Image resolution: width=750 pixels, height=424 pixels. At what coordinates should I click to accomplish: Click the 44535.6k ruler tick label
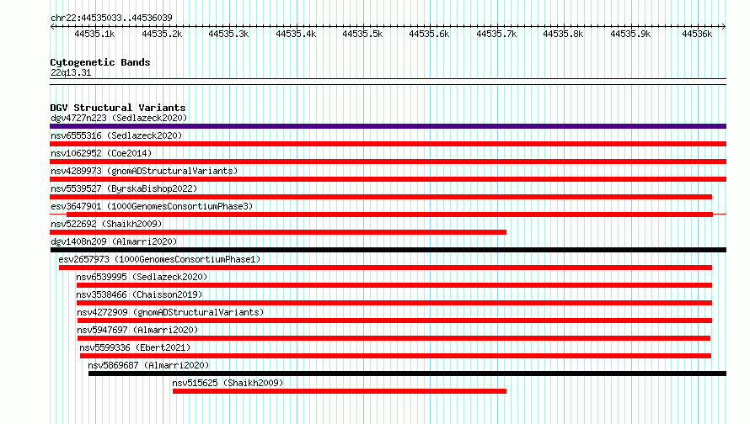pos(429,34)
